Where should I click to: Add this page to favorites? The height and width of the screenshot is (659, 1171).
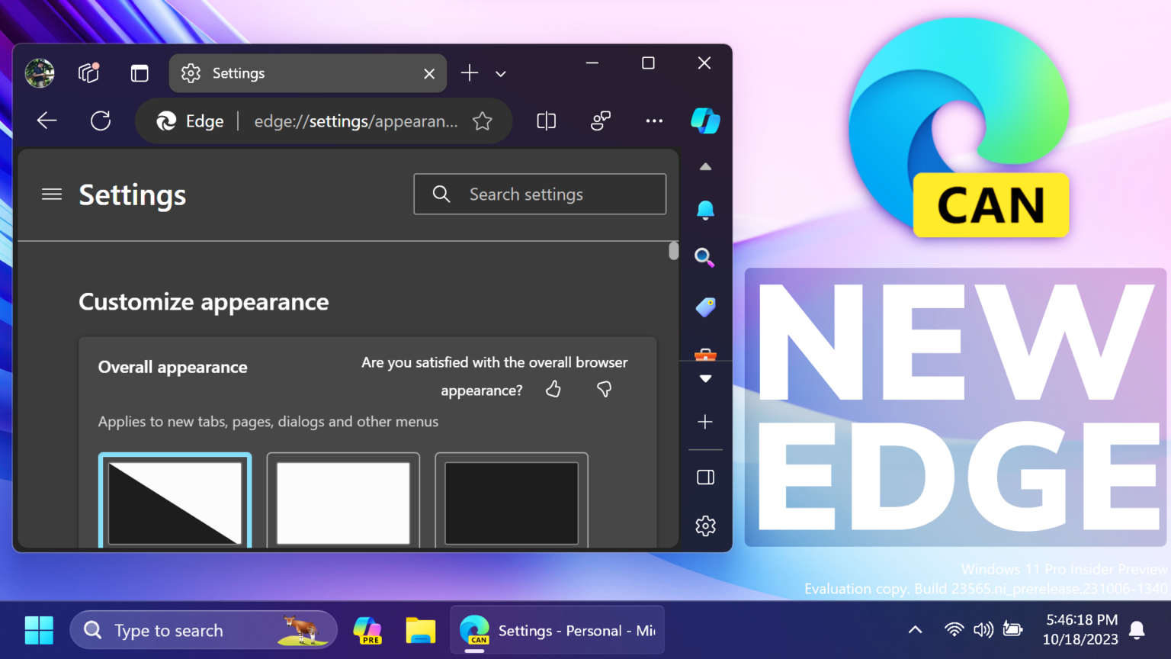tap(482, 121)
